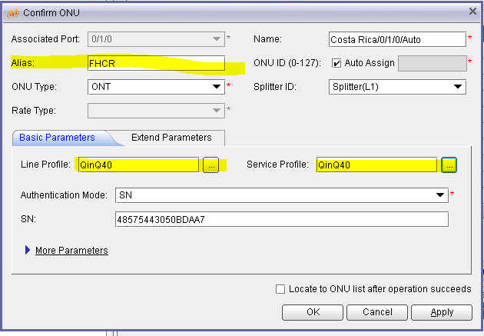484x336 pixels.
Task: Focus the SN serial number field
Action: pyautogui.click(x=280, y=220)
